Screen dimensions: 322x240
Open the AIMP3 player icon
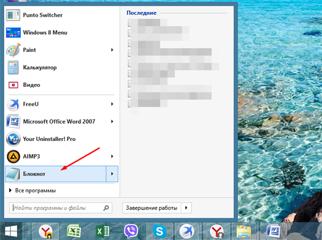(13, 156)
